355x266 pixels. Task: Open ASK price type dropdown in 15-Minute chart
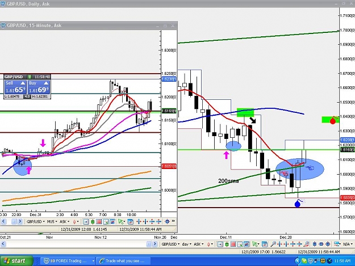point(64,222)
